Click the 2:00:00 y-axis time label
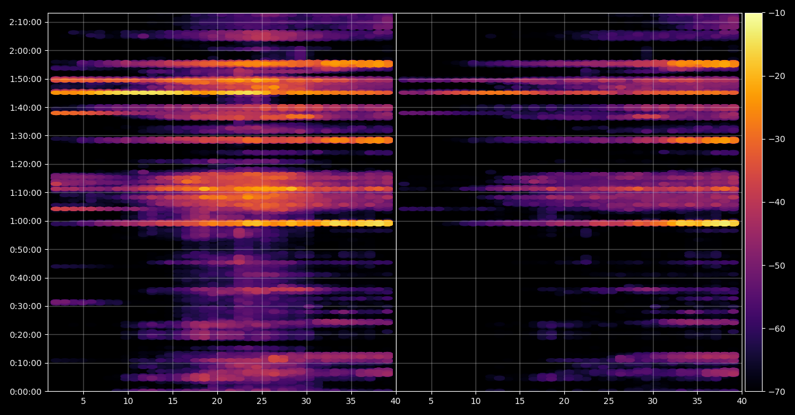 click(26, 51)
